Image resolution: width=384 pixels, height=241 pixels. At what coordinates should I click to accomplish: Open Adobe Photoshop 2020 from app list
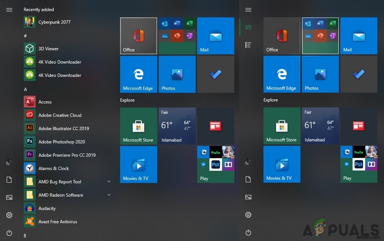tap(62, 142)
